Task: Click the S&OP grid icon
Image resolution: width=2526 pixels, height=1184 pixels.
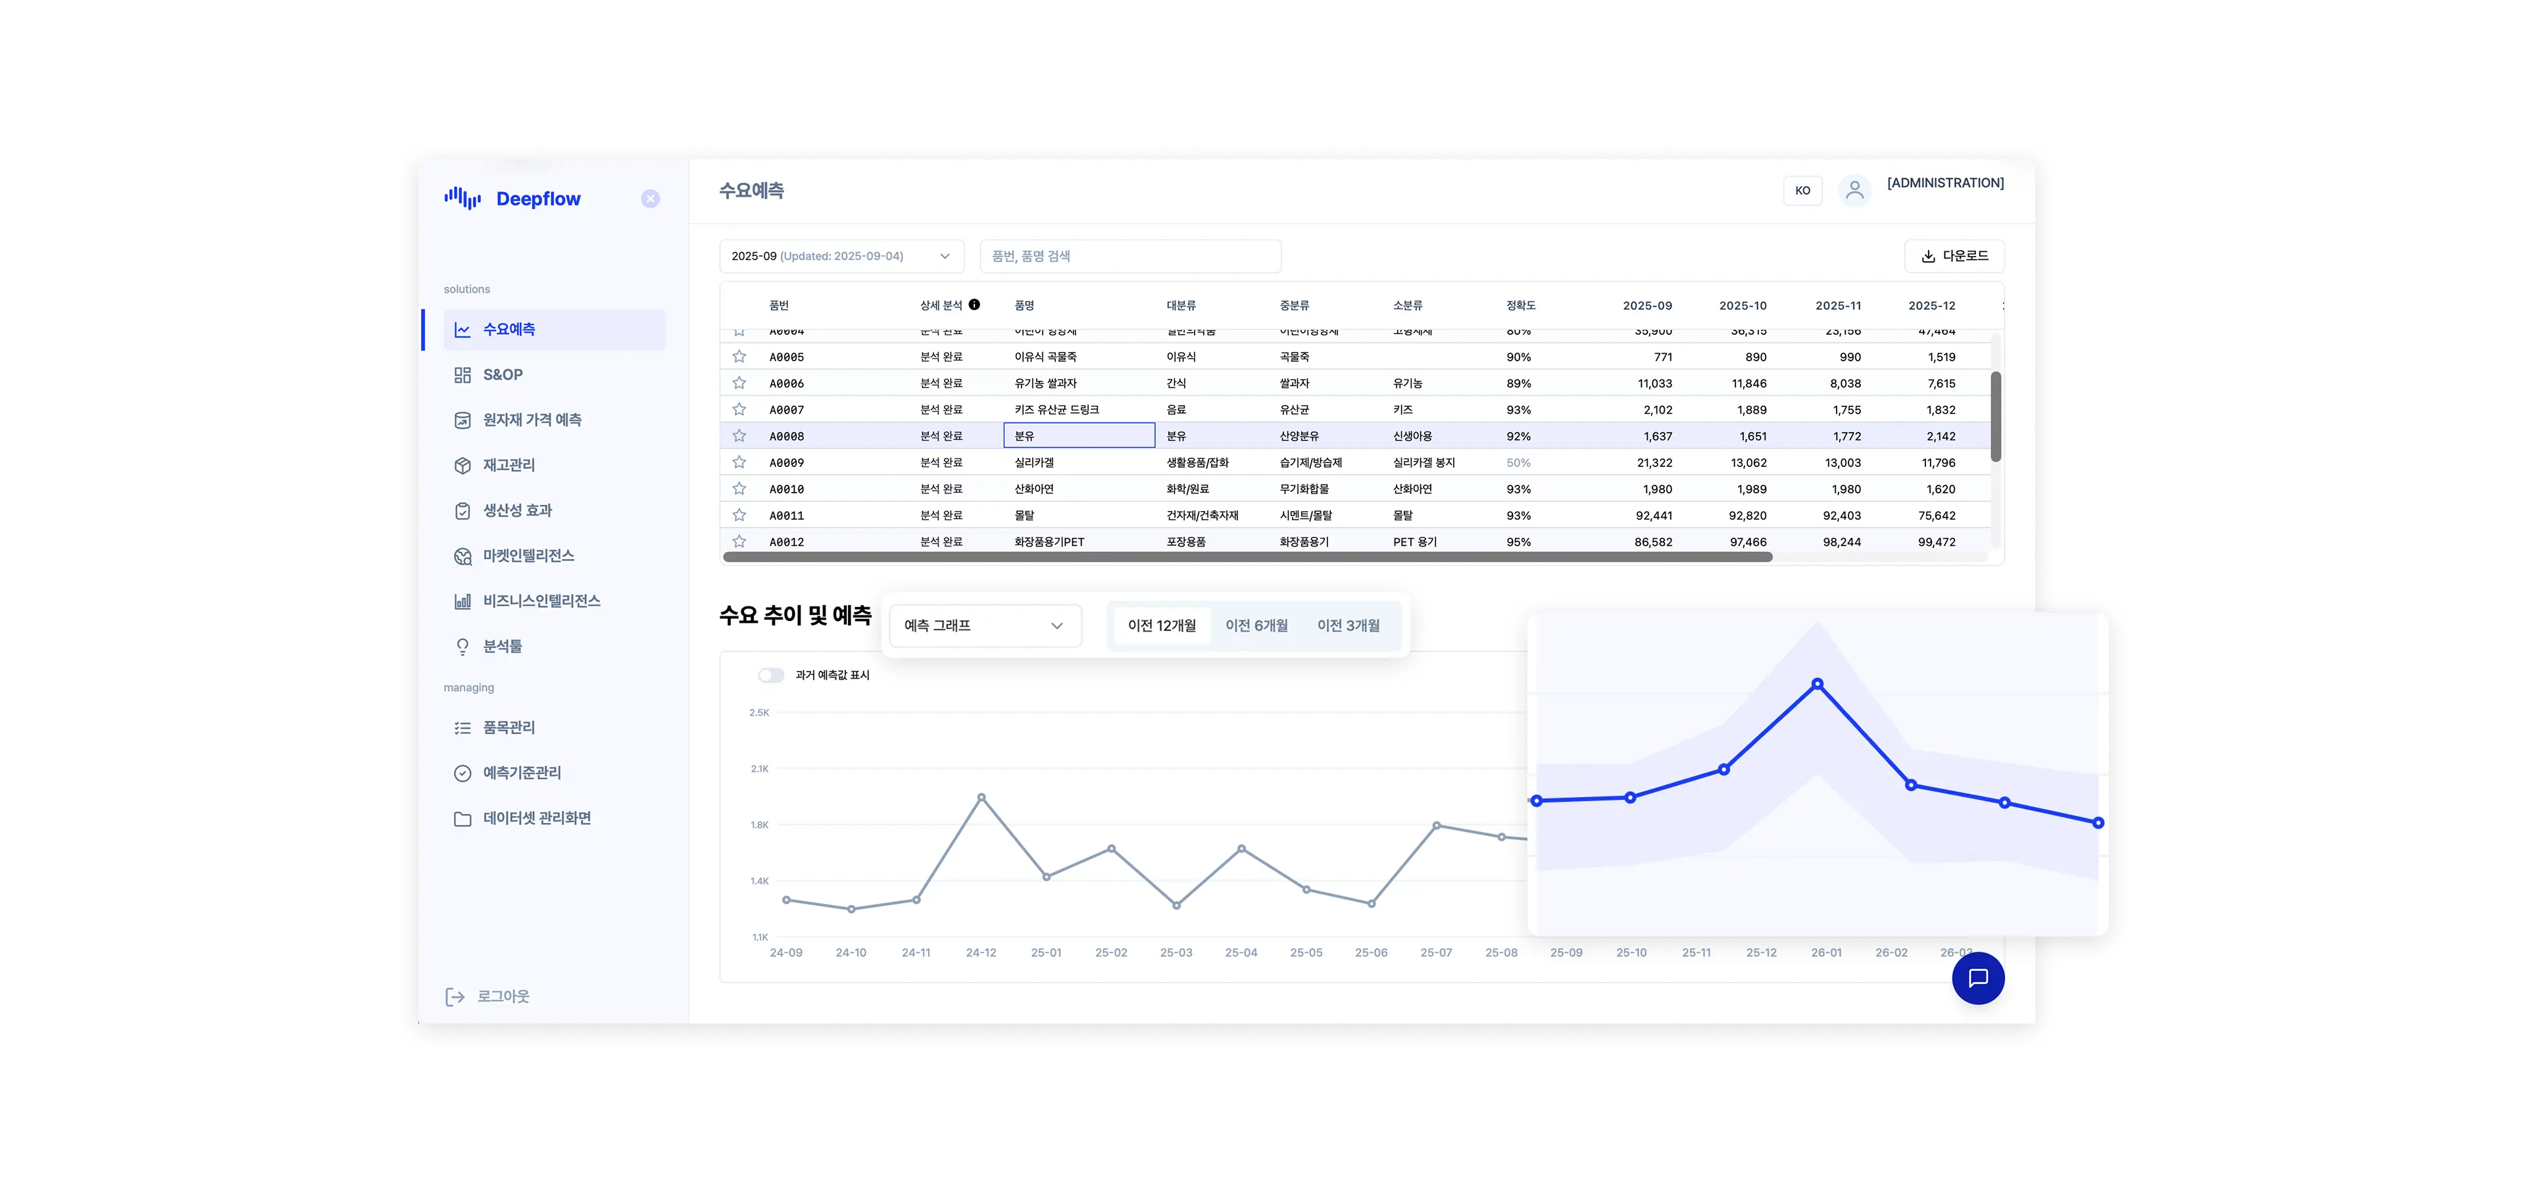Action: [463, 374]
